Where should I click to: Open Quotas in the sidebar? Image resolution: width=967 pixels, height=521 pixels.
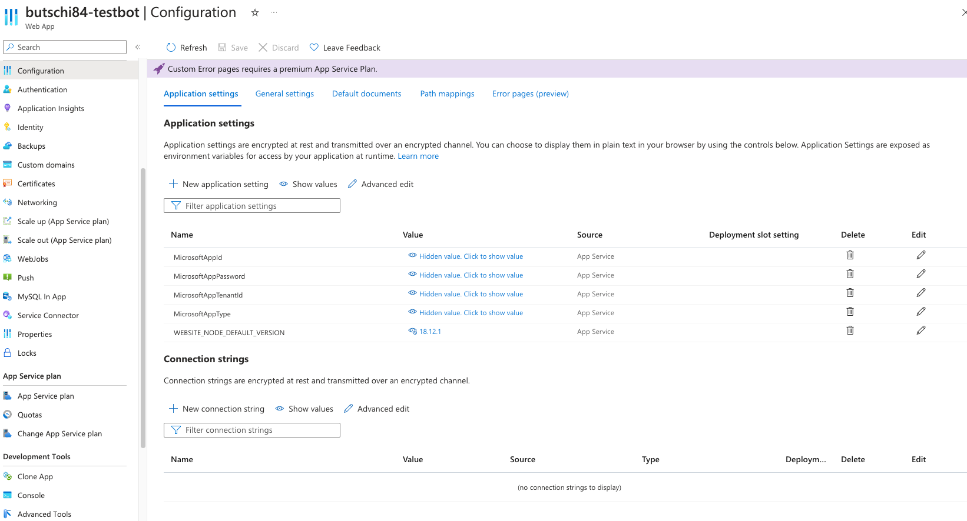coord(30,415)
